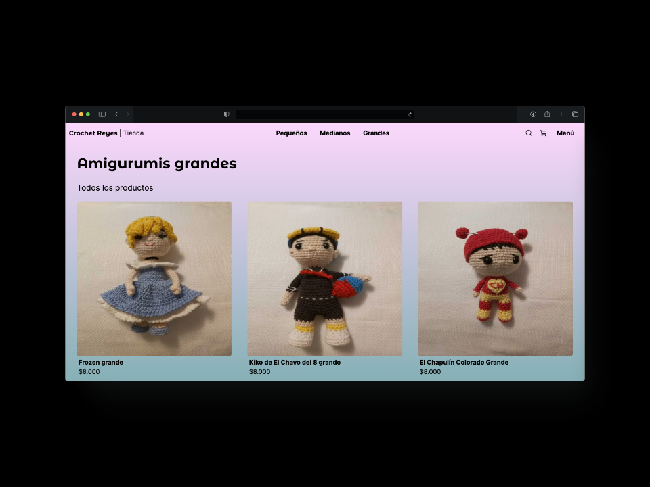The height and width of the screenshot is (487, 650).
Task: Open the Pequeños category
Action: point(291,133)
